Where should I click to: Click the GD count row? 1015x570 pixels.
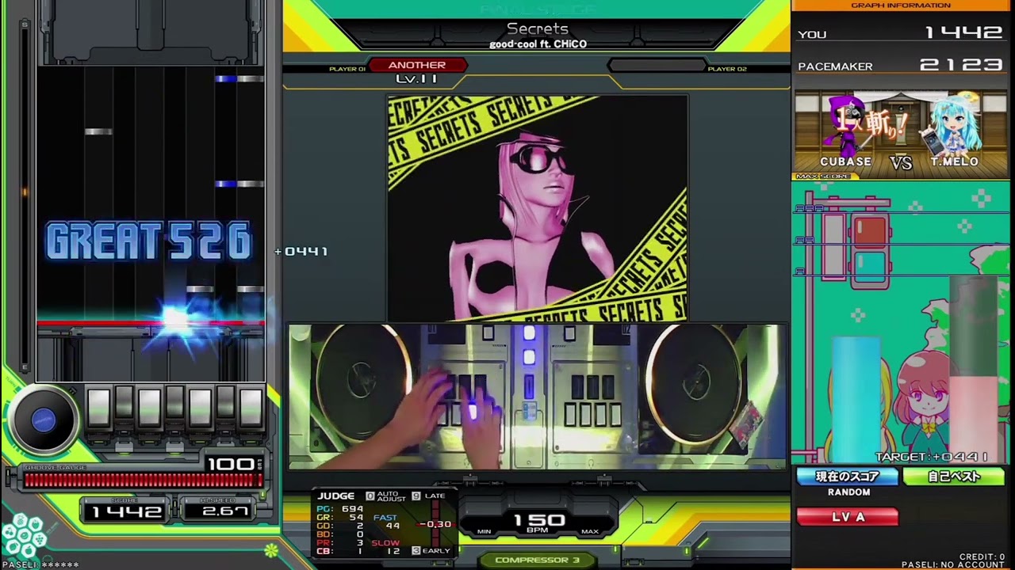click(x=340, y=526)
